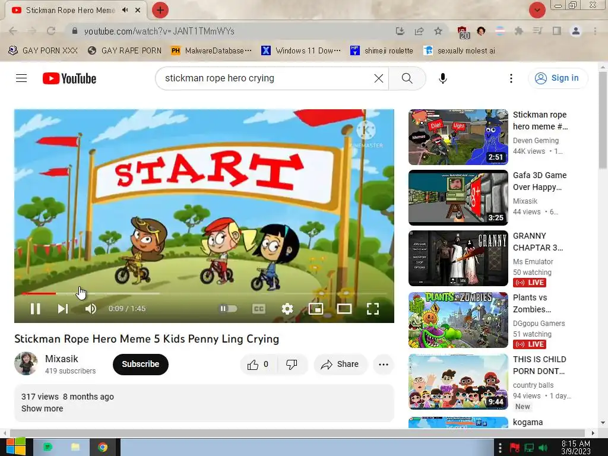
Task: Expand the red tab search chevron
Action: pos(537,10)
